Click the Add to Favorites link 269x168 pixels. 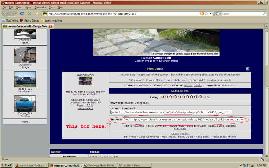134,126
